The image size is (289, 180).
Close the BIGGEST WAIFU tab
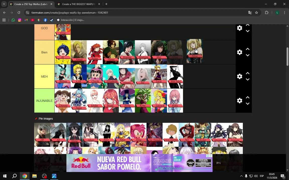tap(99, 4)
